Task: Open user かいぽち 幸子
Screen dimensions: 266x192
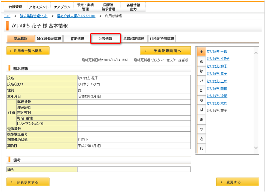Action: click(x=217, y=74)
